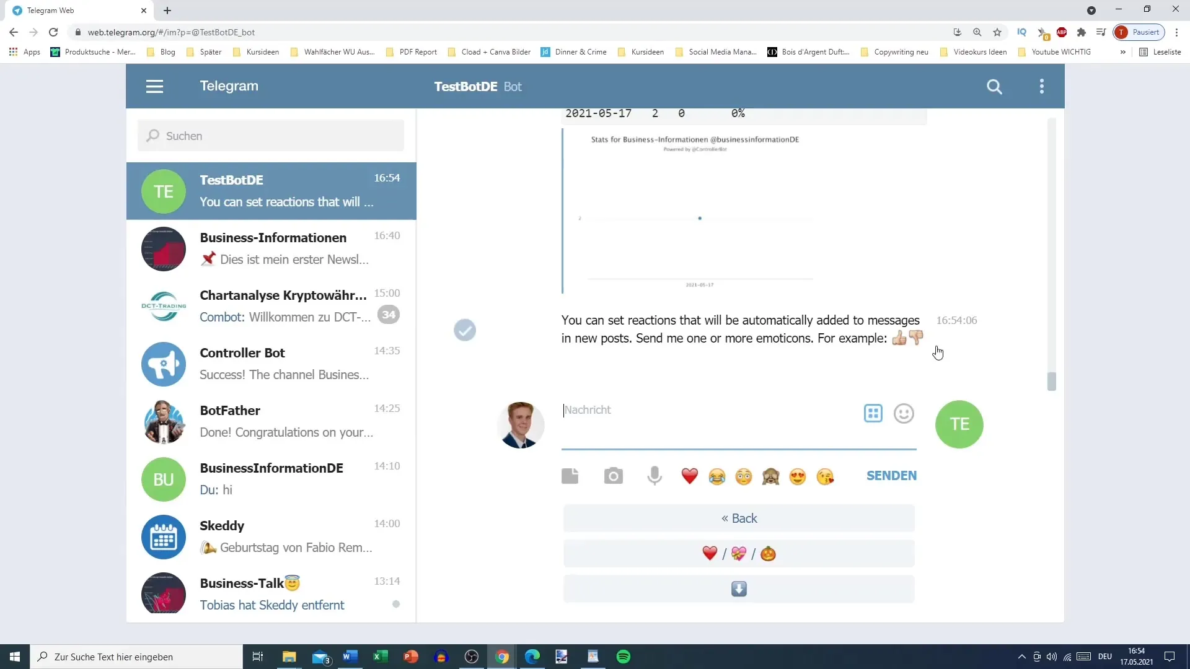Open Excel from the taskbar
Screen dimensions: 1190x669
click(x=381, y=657)
